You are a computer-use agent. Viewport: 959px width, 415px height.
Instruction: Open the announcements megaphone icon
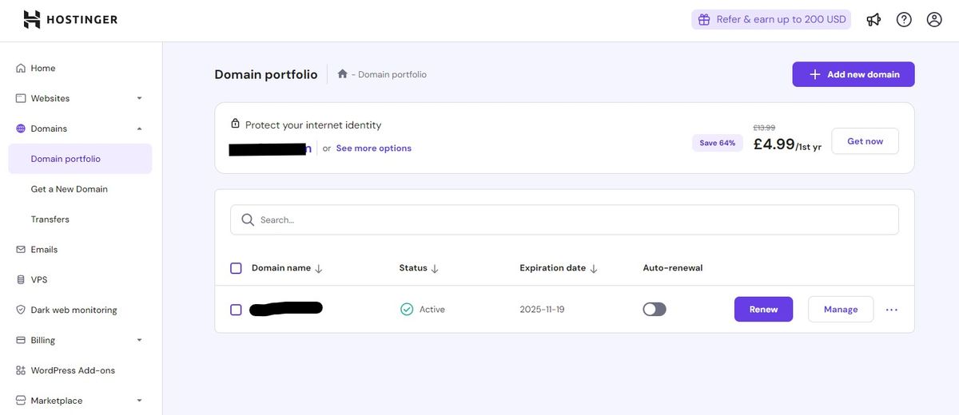[873, 19]
